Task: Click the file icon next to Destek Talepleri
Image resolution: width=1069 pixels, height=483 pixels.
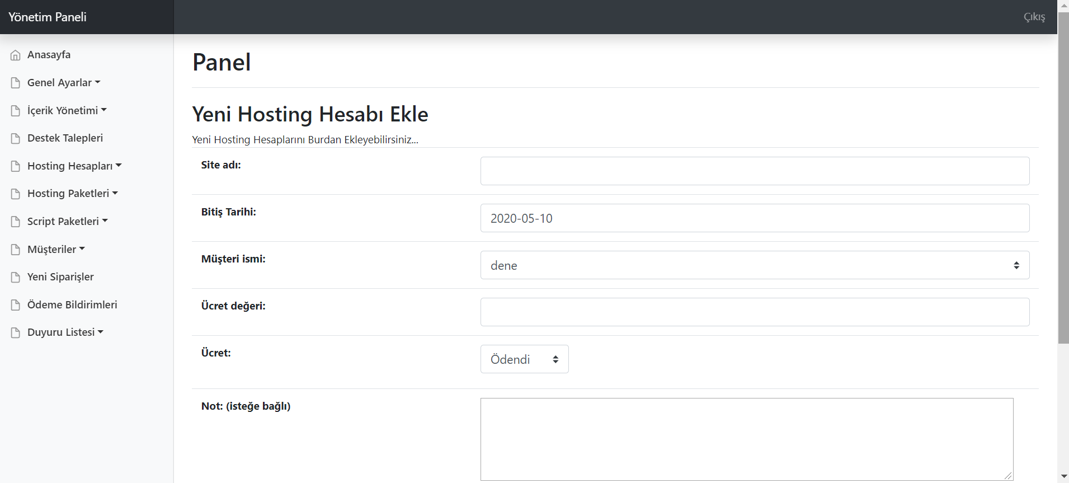Action: pos(16,138)
